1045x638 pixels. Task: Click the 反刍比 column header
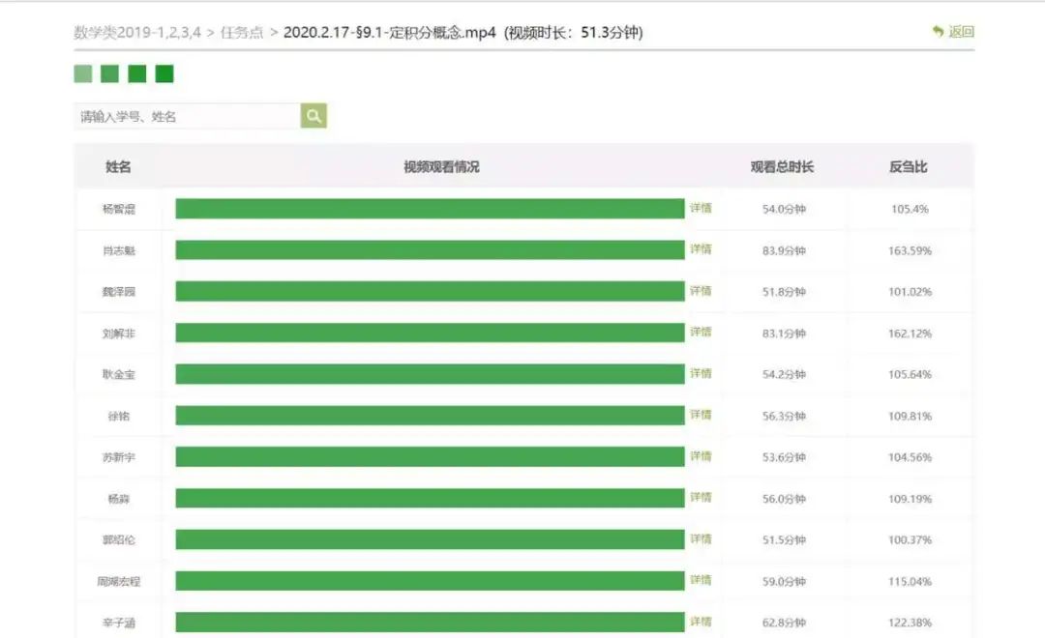click(908, 167)
